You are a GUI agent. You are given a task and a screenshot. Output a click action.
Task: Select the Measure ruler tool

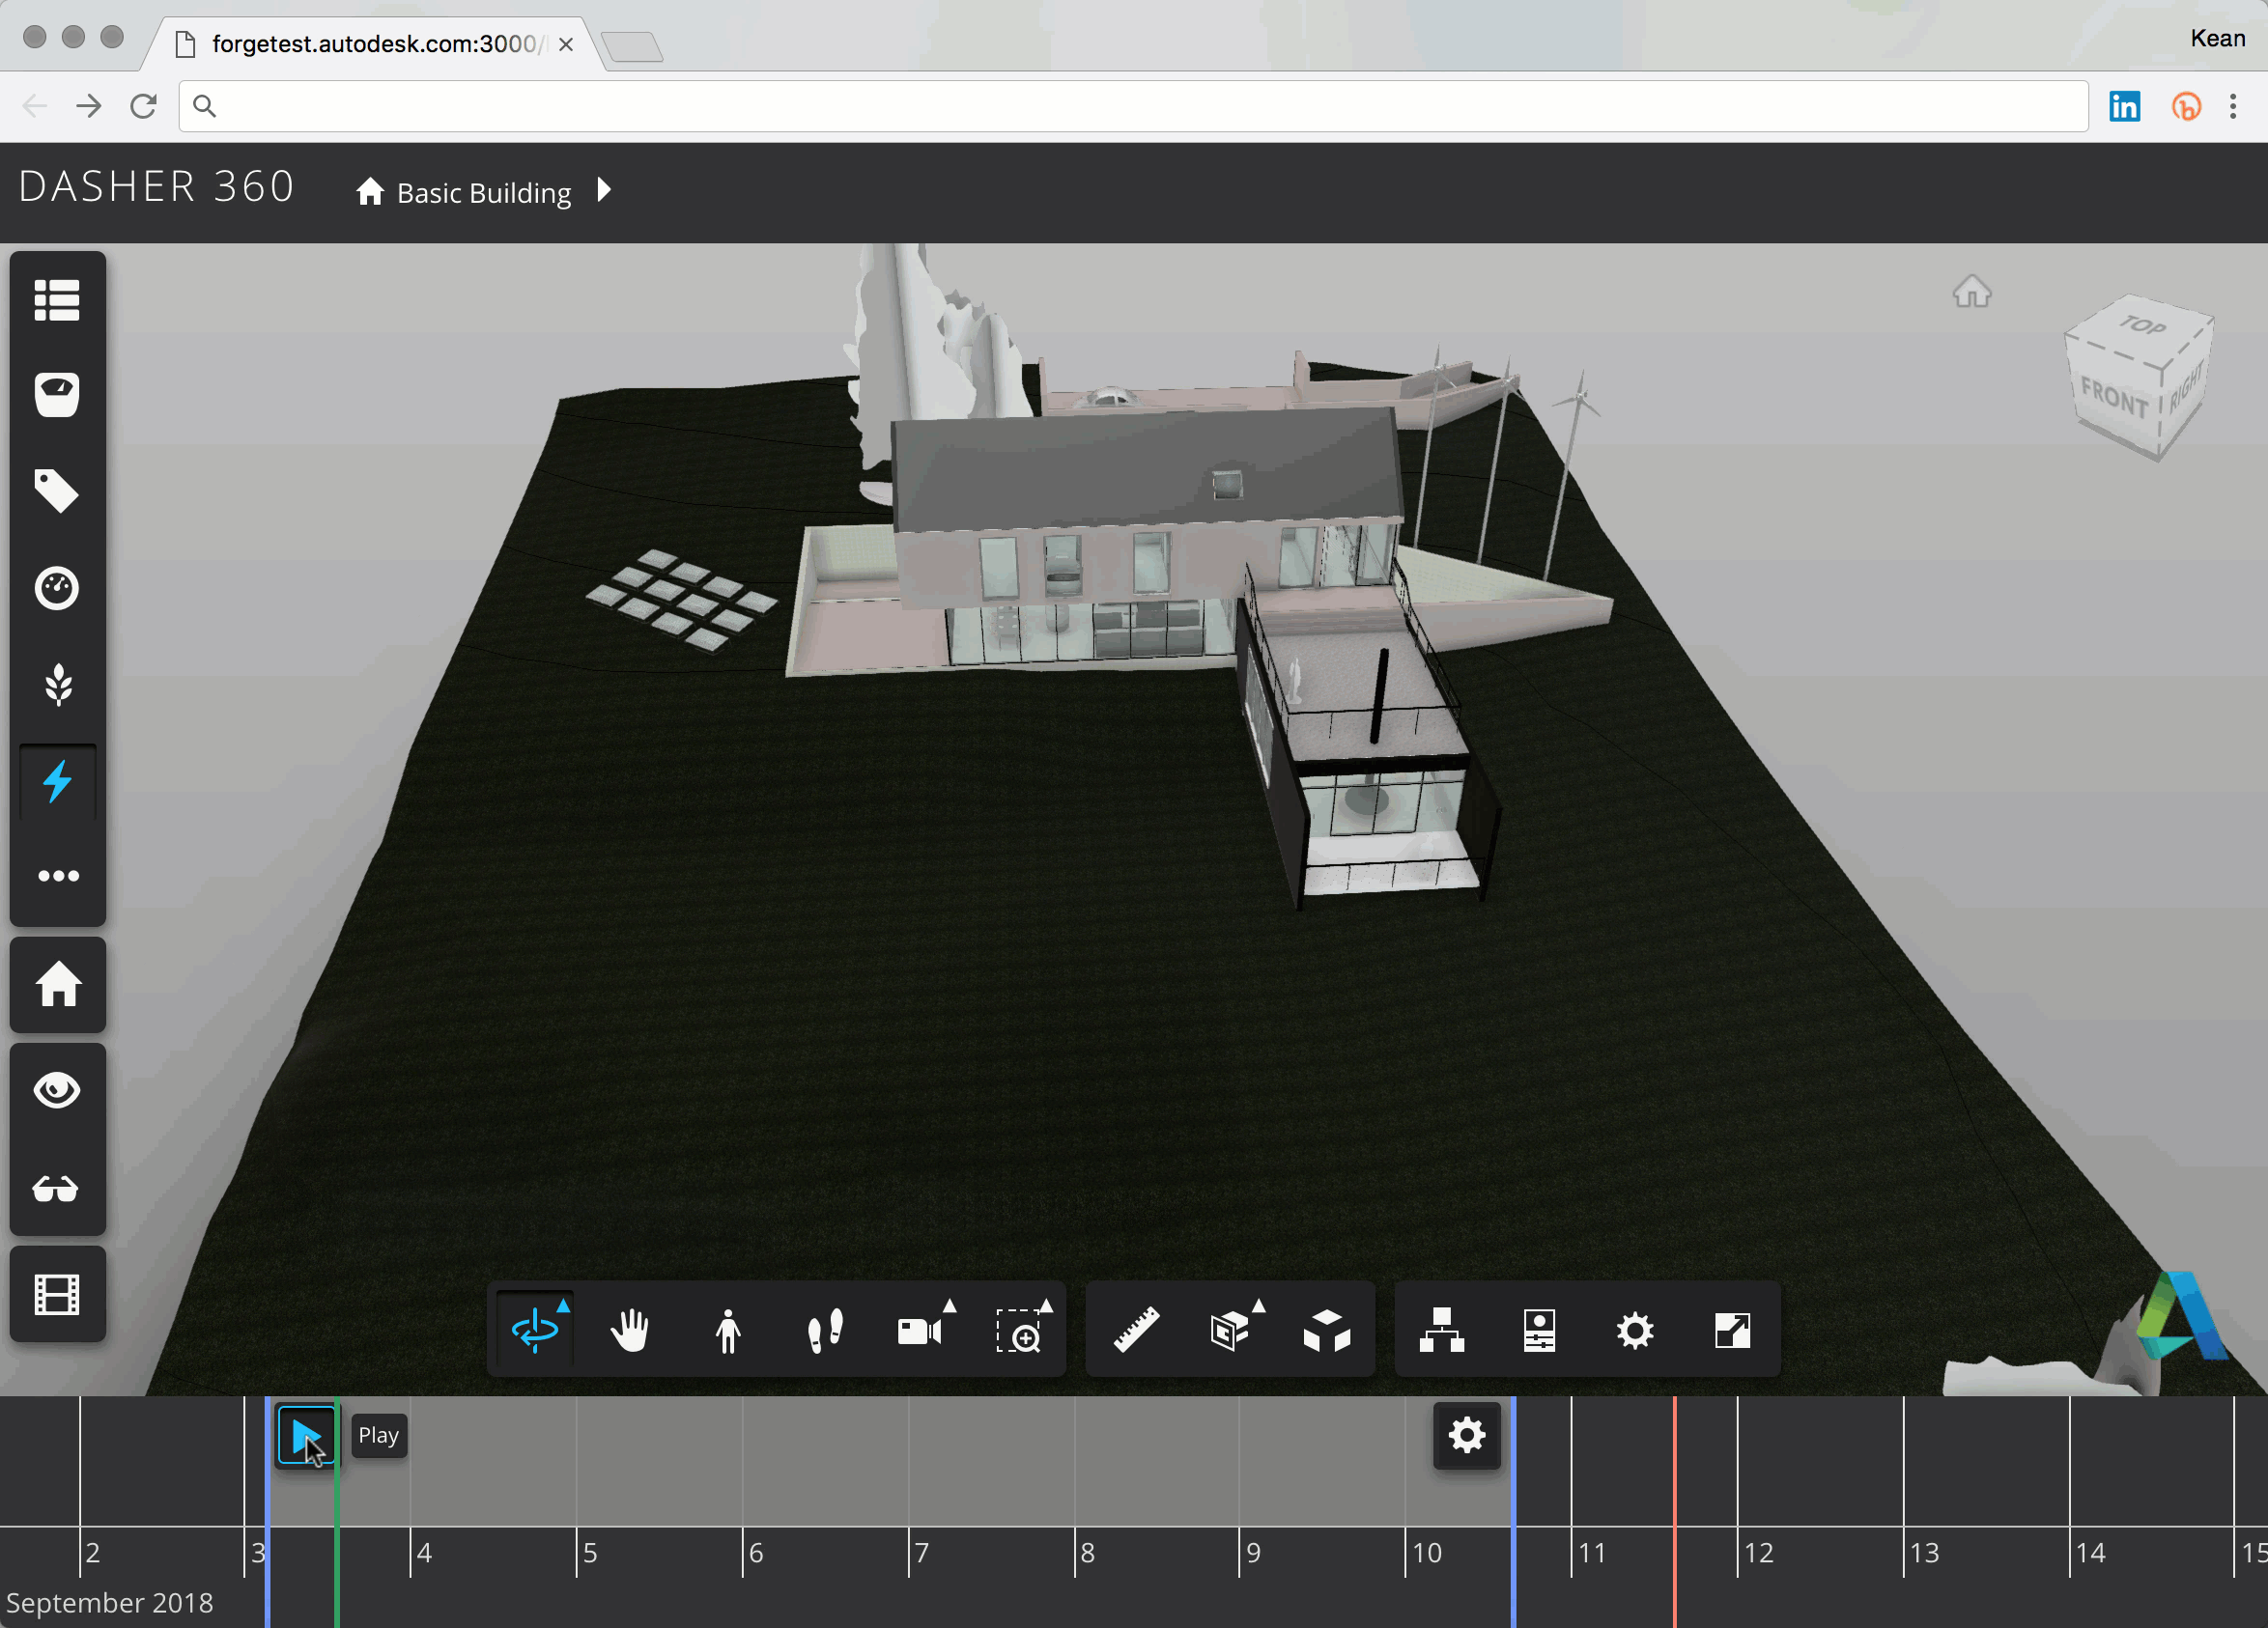click(x=1136, y=1331)
